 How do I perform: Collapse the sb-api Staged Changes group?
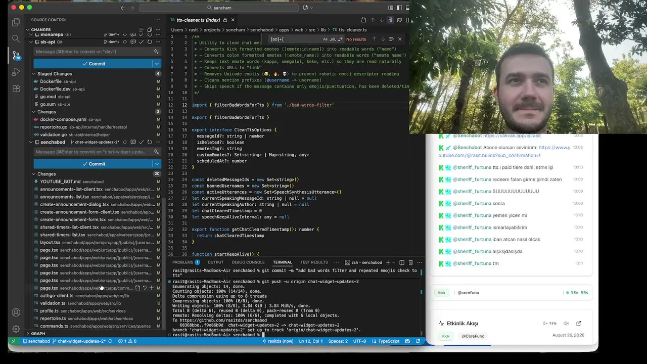click(34, 74)
